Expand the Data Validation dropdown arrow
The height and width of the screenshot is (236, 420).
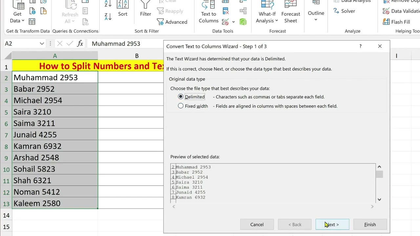(233, 22)
